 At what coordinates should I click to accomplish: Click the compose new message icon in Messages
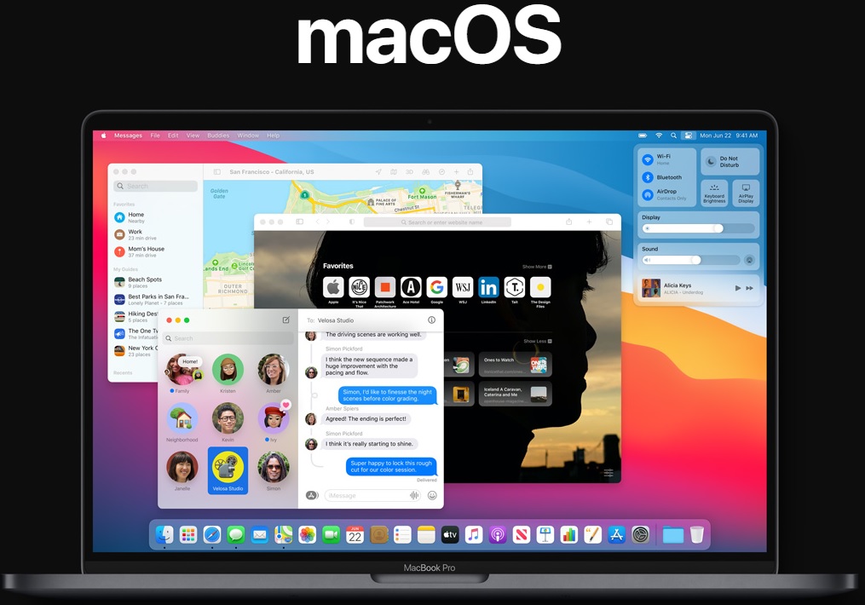pos(285,320)
